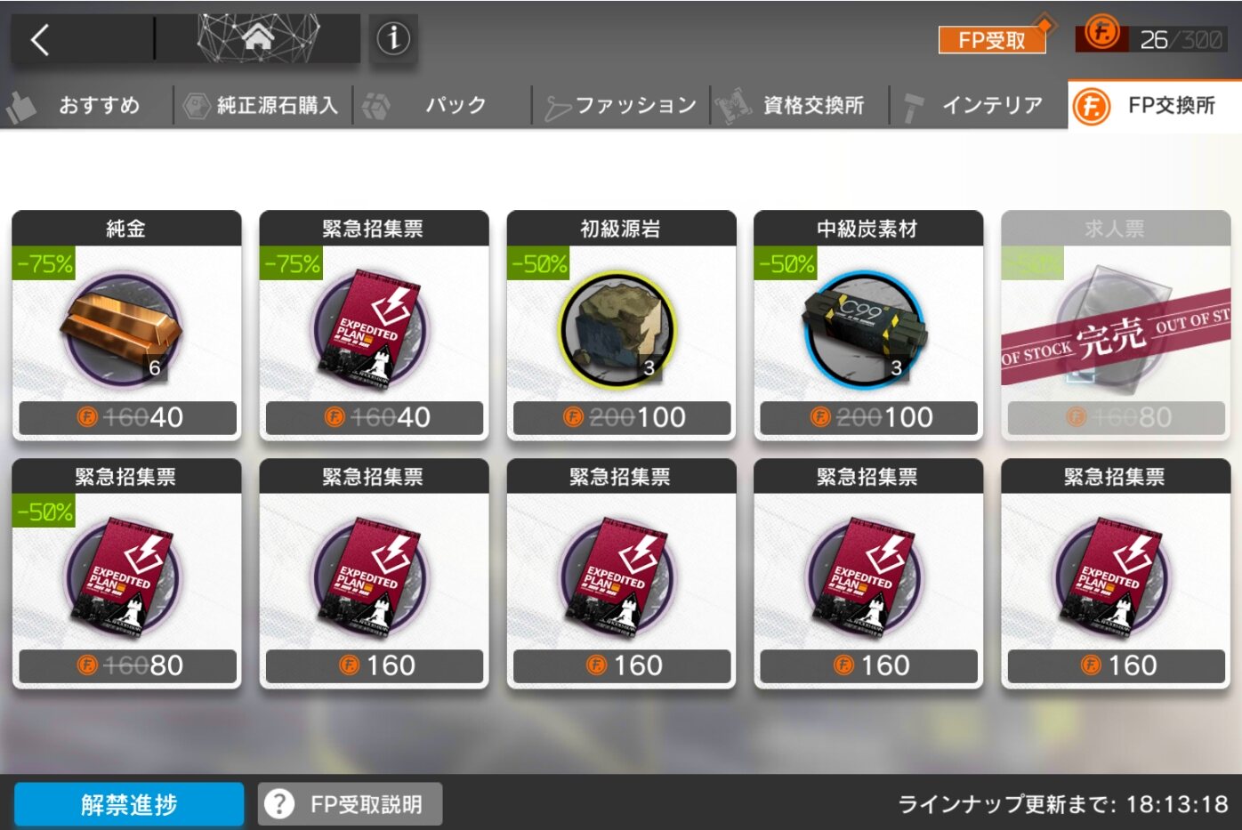Buy the -75% 緊急招集票 for 40 FP
The height and width of the screenshot is (830, 1242).
click(374, 325)
